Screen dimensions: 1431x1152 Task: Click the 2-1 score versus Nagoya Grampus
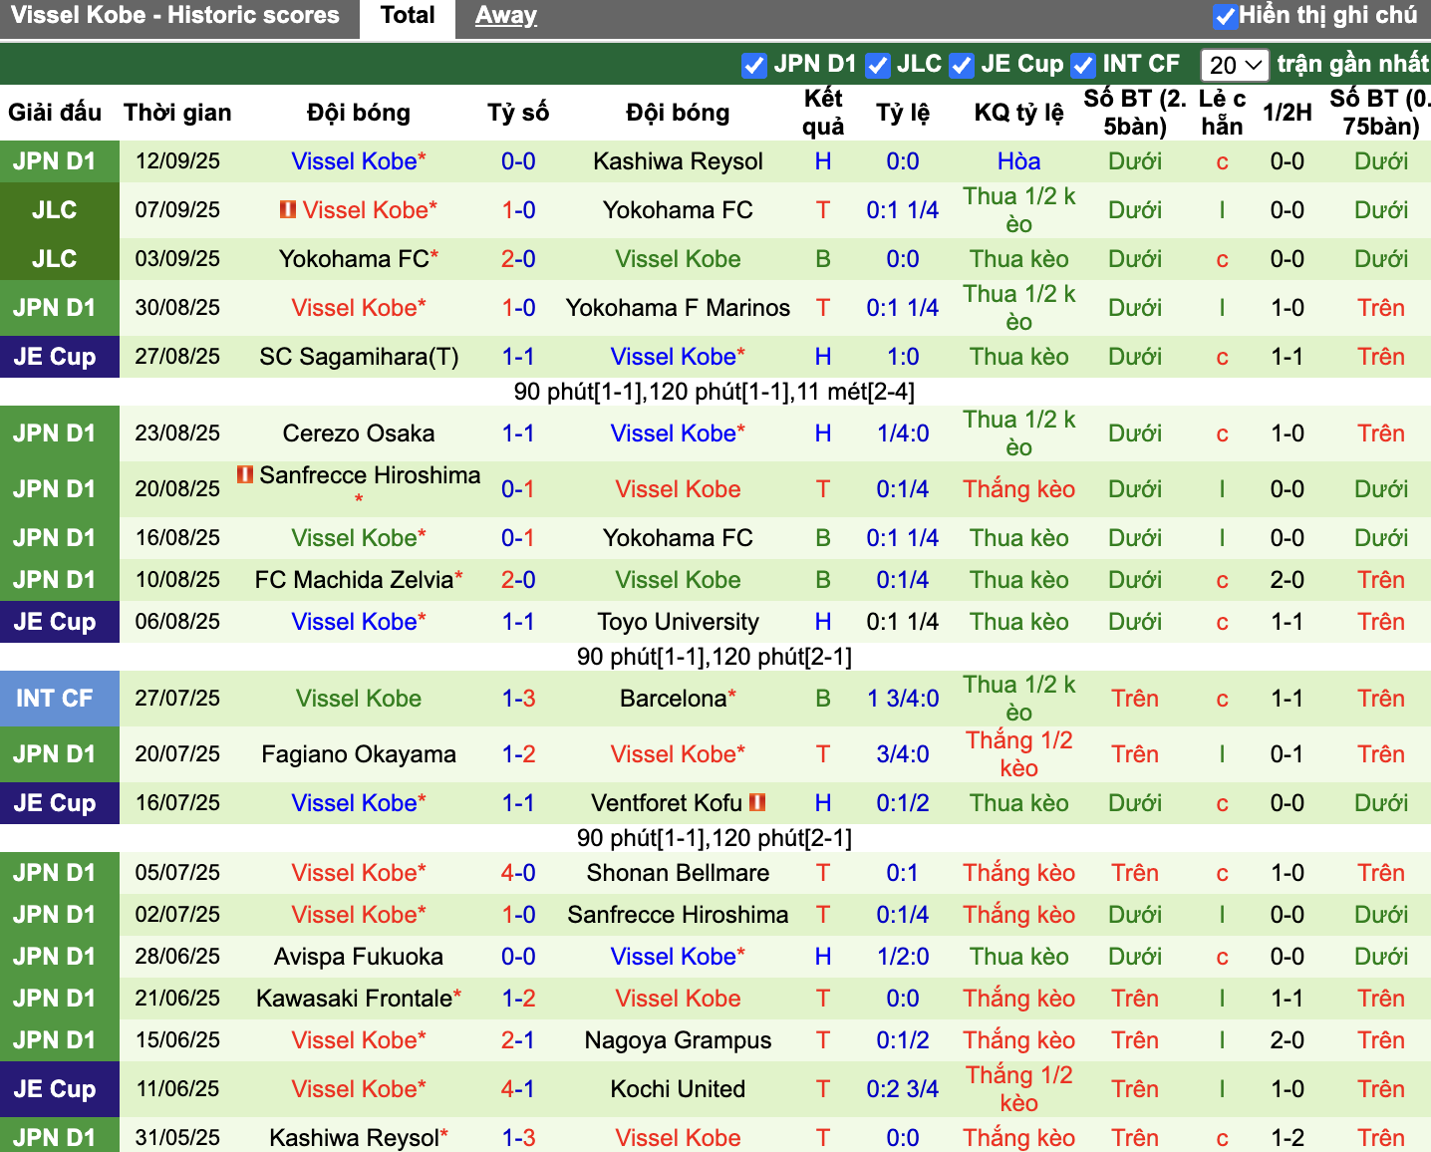pos(518,1040)
